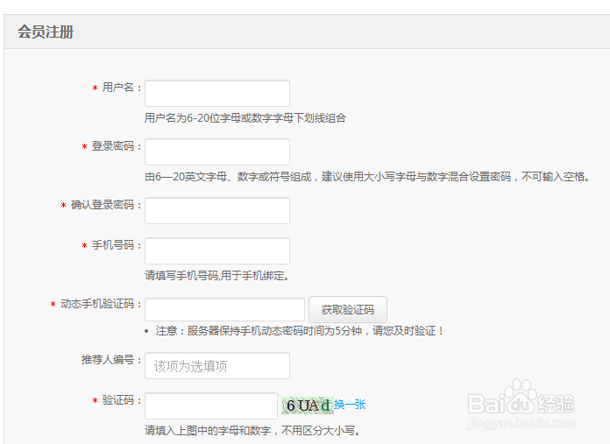Click the hint text 用户名为6-20位字母或数字字母下划线组合
Viewport: 610px width, 444px height.
click(245, 118)
